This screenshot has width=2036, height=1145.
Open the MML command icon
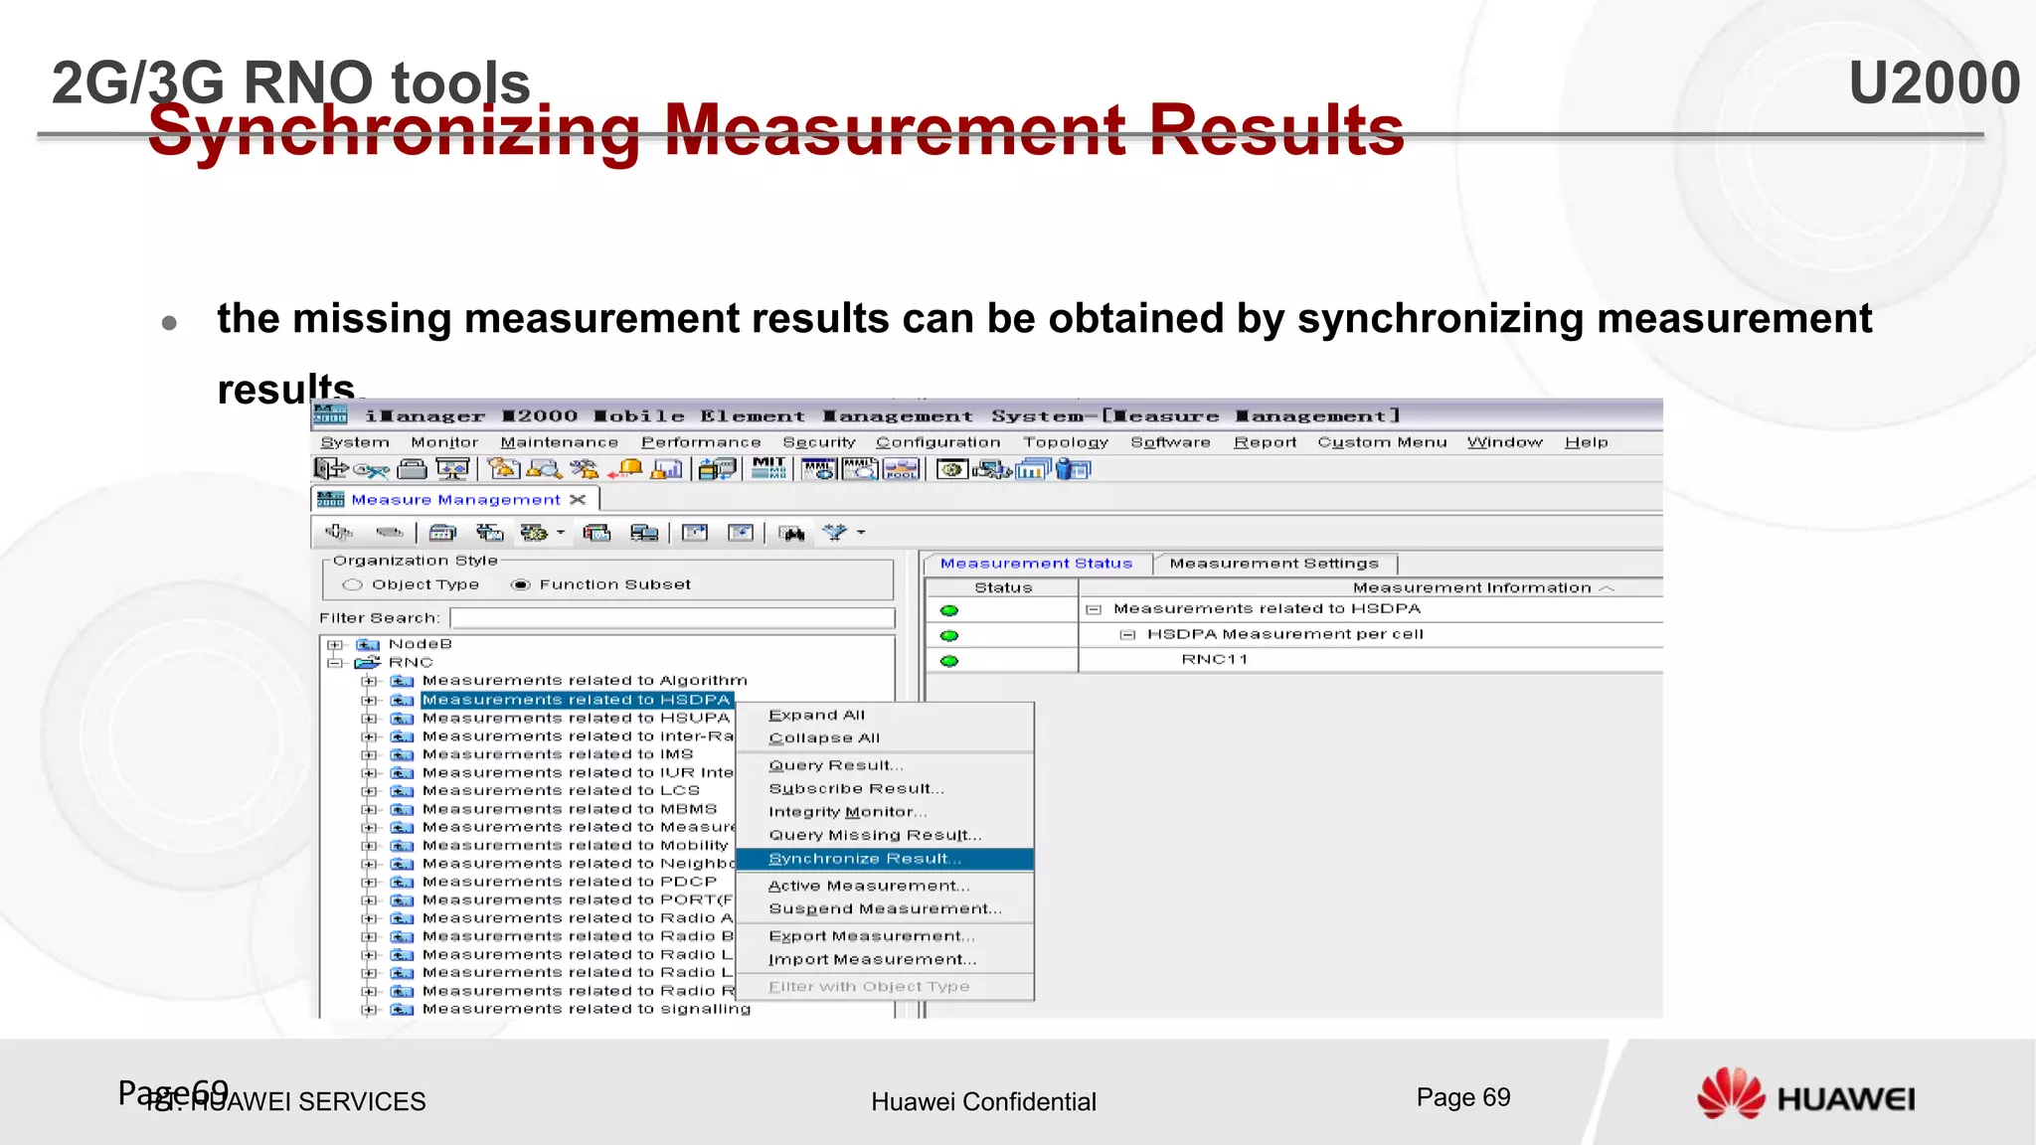coord(819,469)
